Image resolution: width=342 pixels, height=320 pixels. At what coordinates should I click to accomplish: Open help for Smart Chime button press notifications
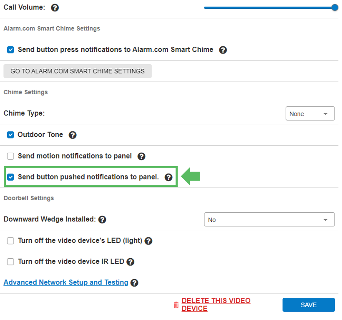click(223, 50)
